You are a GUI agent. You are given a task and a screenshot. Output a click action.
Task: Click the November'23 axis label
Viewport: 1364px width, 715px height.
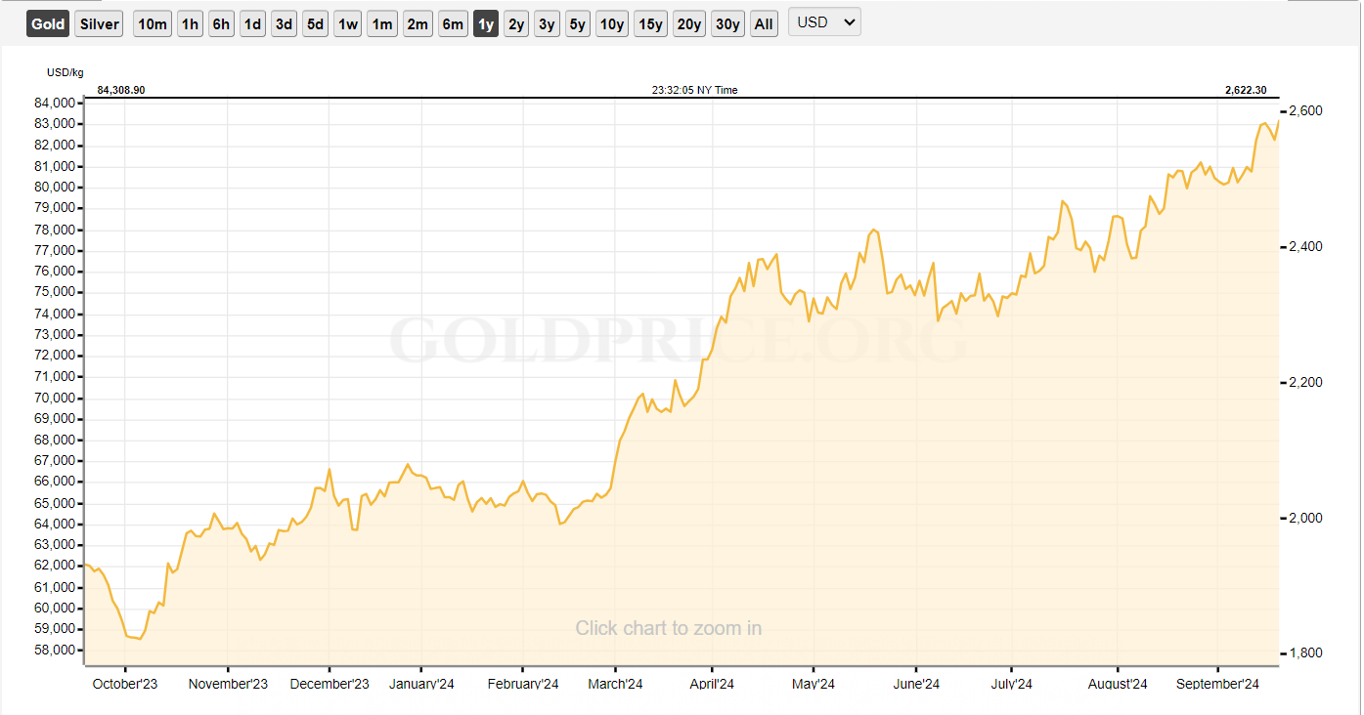pyautogui.click(x=228, y=684)
